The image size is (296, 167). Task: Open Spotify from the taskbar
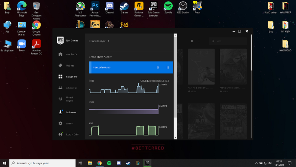(109, 163)
